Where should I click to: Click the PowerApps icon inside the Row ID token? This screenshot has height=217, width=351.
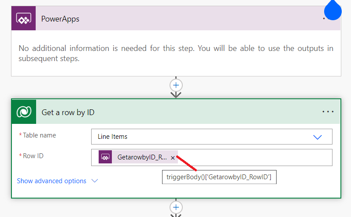point(104,157)
